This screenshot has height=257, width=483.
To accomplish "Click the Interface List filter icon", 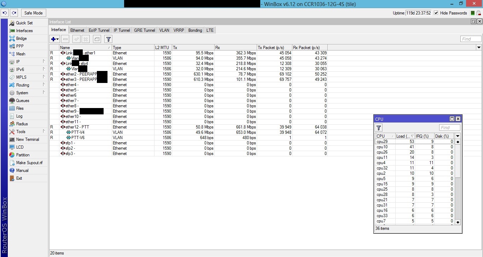I will (108, 39).
